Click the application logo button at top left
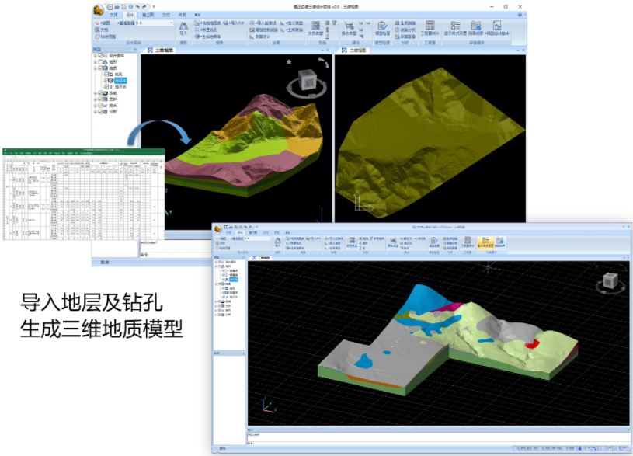The height and width of the screenshot is (456, 633). pos(99,9)
